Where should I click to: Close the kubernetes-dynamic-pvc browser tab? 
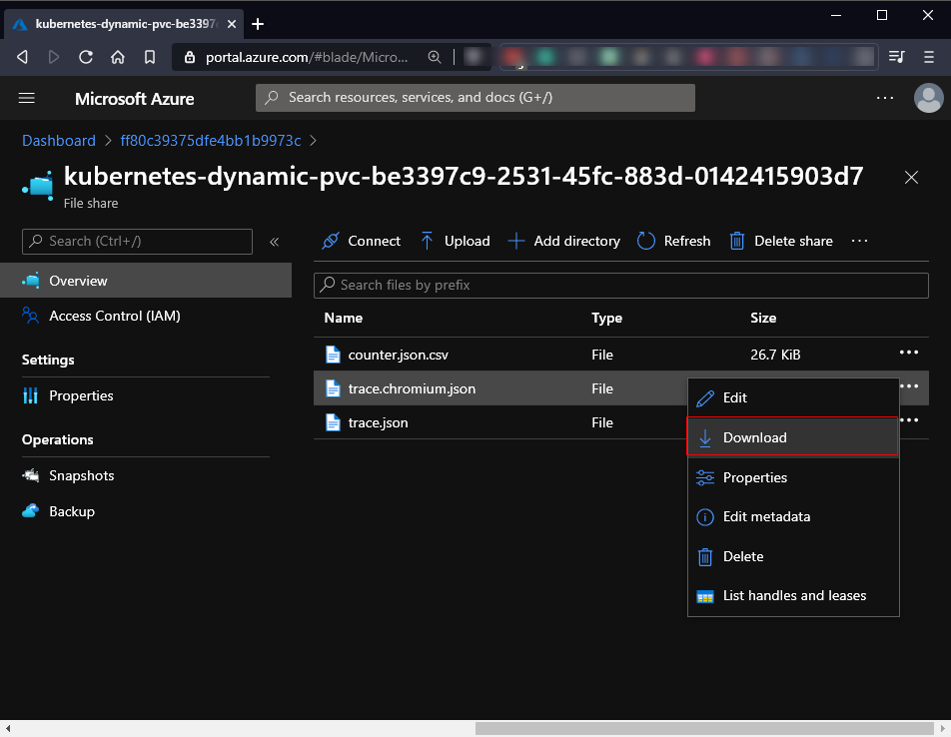pyautogui.click(x=232, y=24)
